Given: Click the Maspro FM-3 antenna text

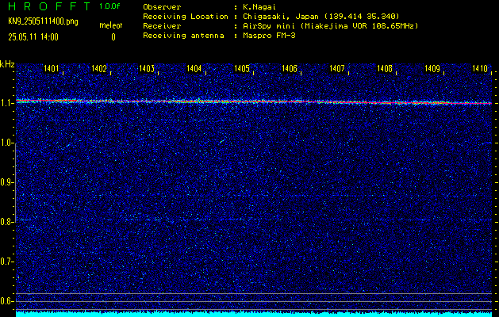Looking at the screenshot, I should click(269, 36).
